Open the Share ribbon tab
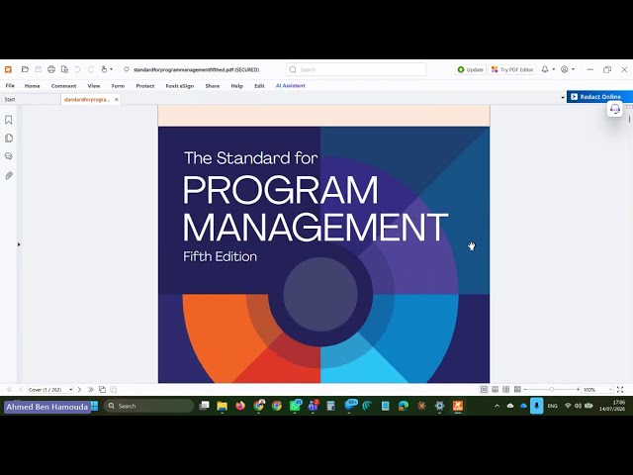The width and height of the screenshot is (633, 475). click(213, 86)
